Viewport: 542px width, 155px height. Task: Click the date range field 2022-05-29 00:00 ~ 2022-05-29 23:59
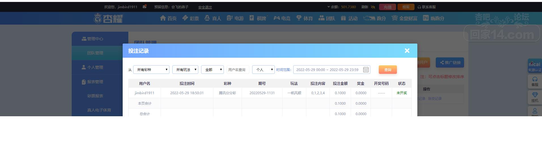[x=331, y=70]
